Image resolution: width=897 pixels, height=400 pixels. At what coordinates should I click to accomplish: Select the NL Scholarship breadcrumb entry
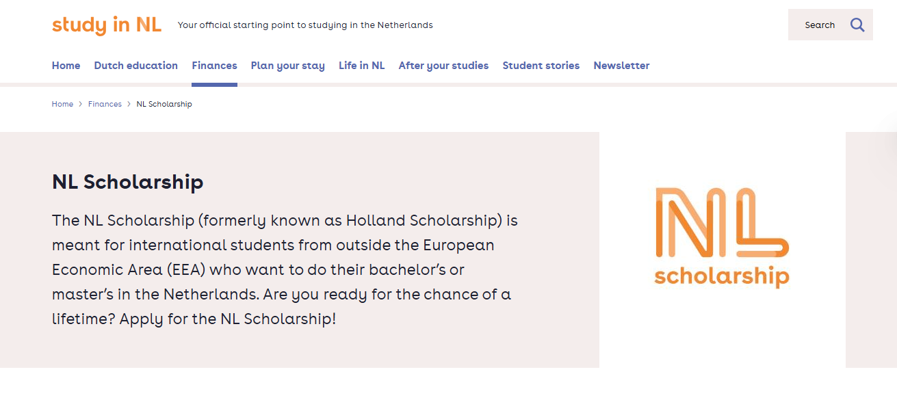coord(164,104)
